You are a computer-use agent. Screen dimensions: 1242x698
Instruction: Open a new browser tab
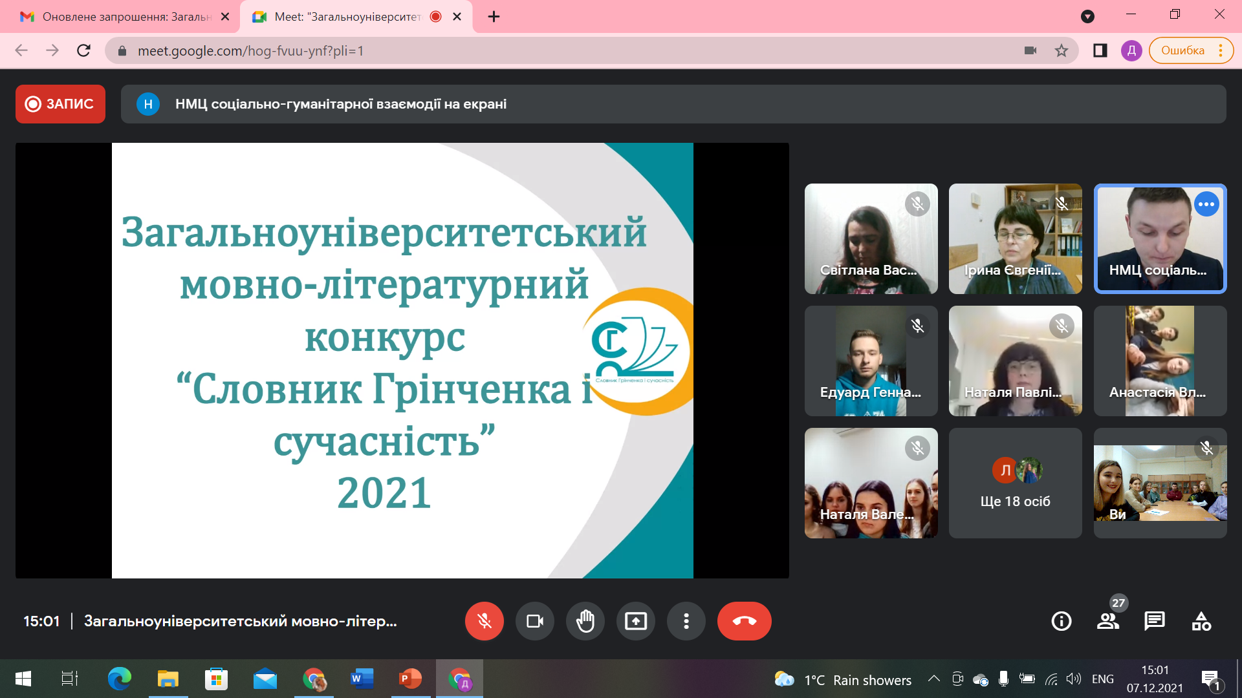tap(494, 17)
